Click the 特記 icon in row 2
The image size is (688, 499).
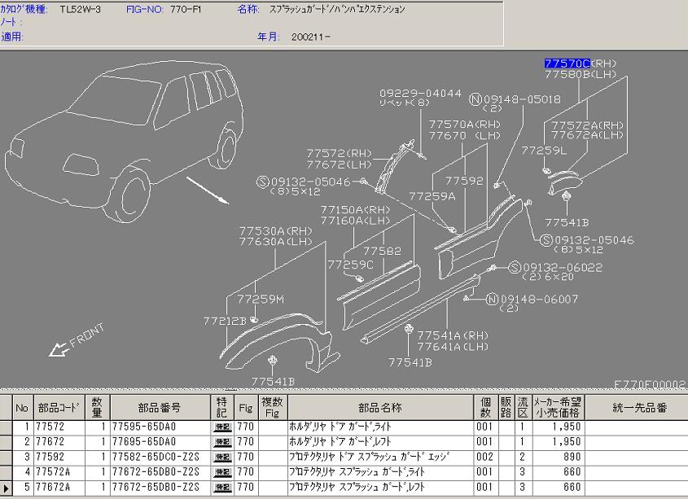pyautogui.click(x=222, y=442)
